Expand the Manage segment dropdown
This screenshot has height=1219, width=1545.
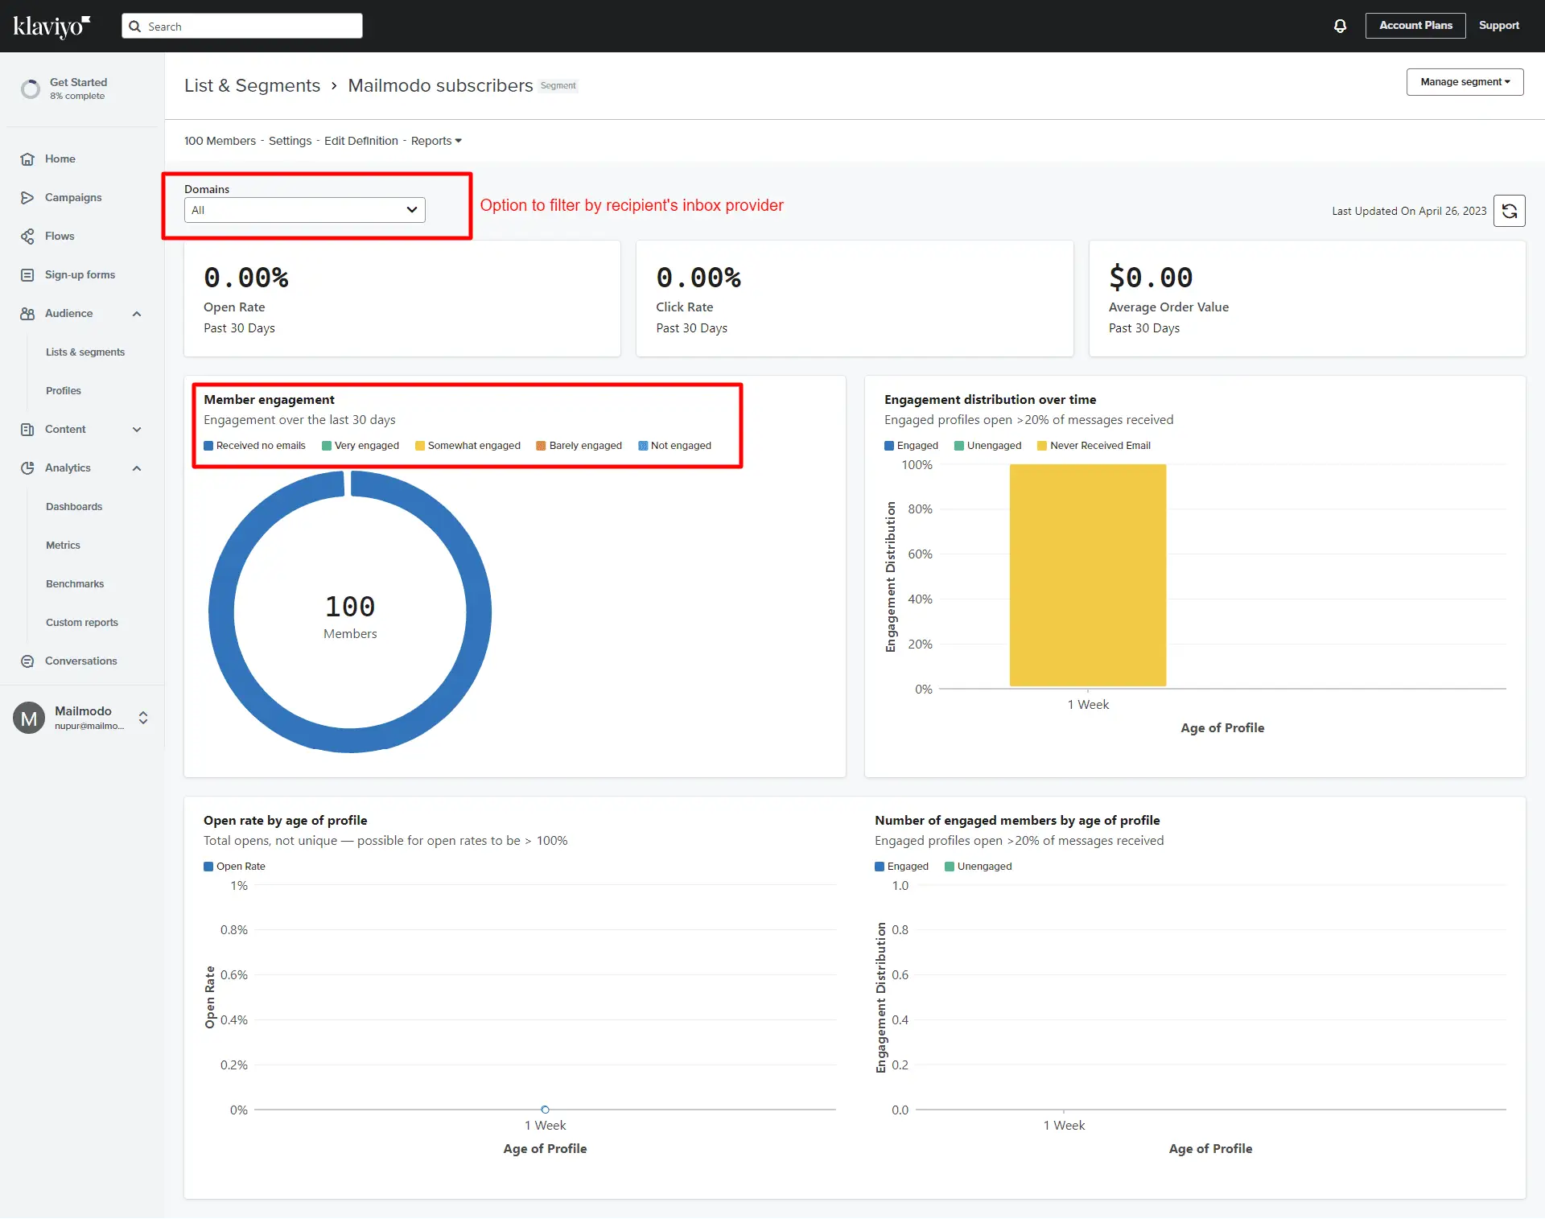coord(1464,81)
